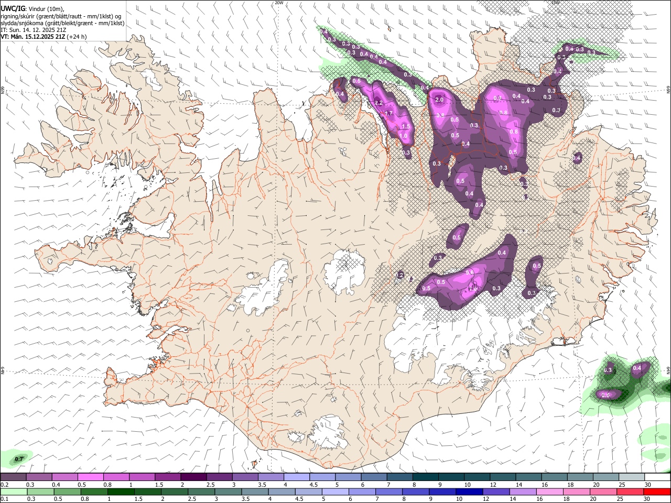
Task: Select the dark teal 8–9 swatch, upper legend row
Action: pyautogui.click(x=426, y=477)
